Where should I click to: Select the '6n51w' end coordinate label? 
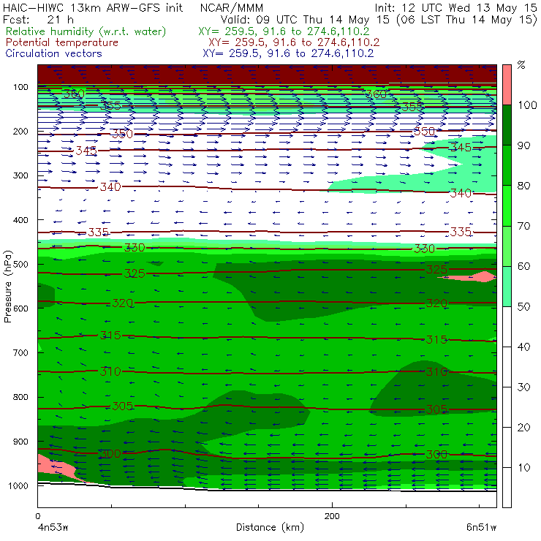click(481, 528)
